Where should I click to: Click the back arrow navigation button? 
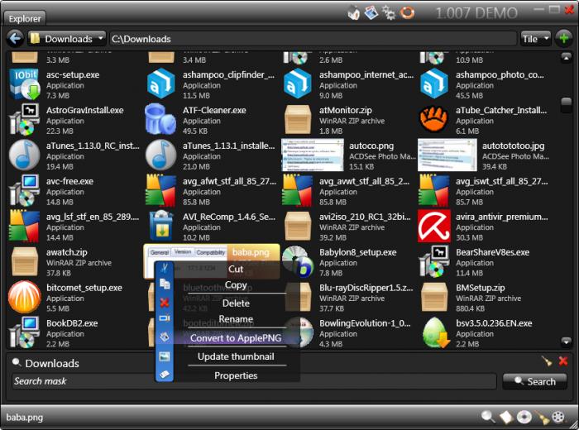15,38
